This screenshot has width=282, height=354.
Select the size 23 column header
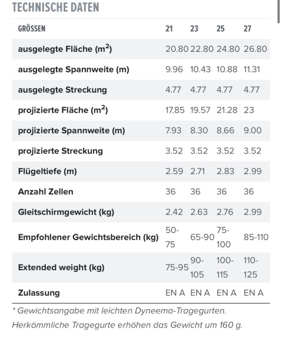click(x=194, y=29)
